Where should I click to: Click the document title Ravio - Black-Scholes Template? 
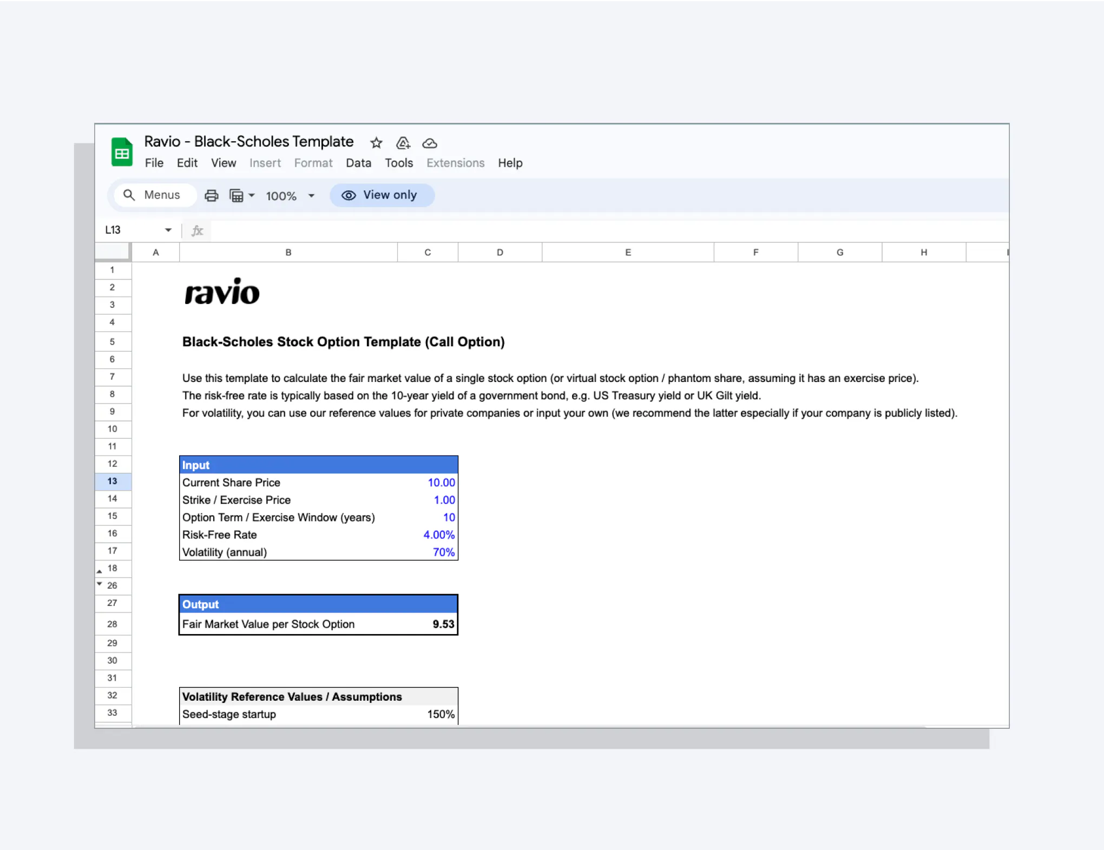click(x=249, y=142)
